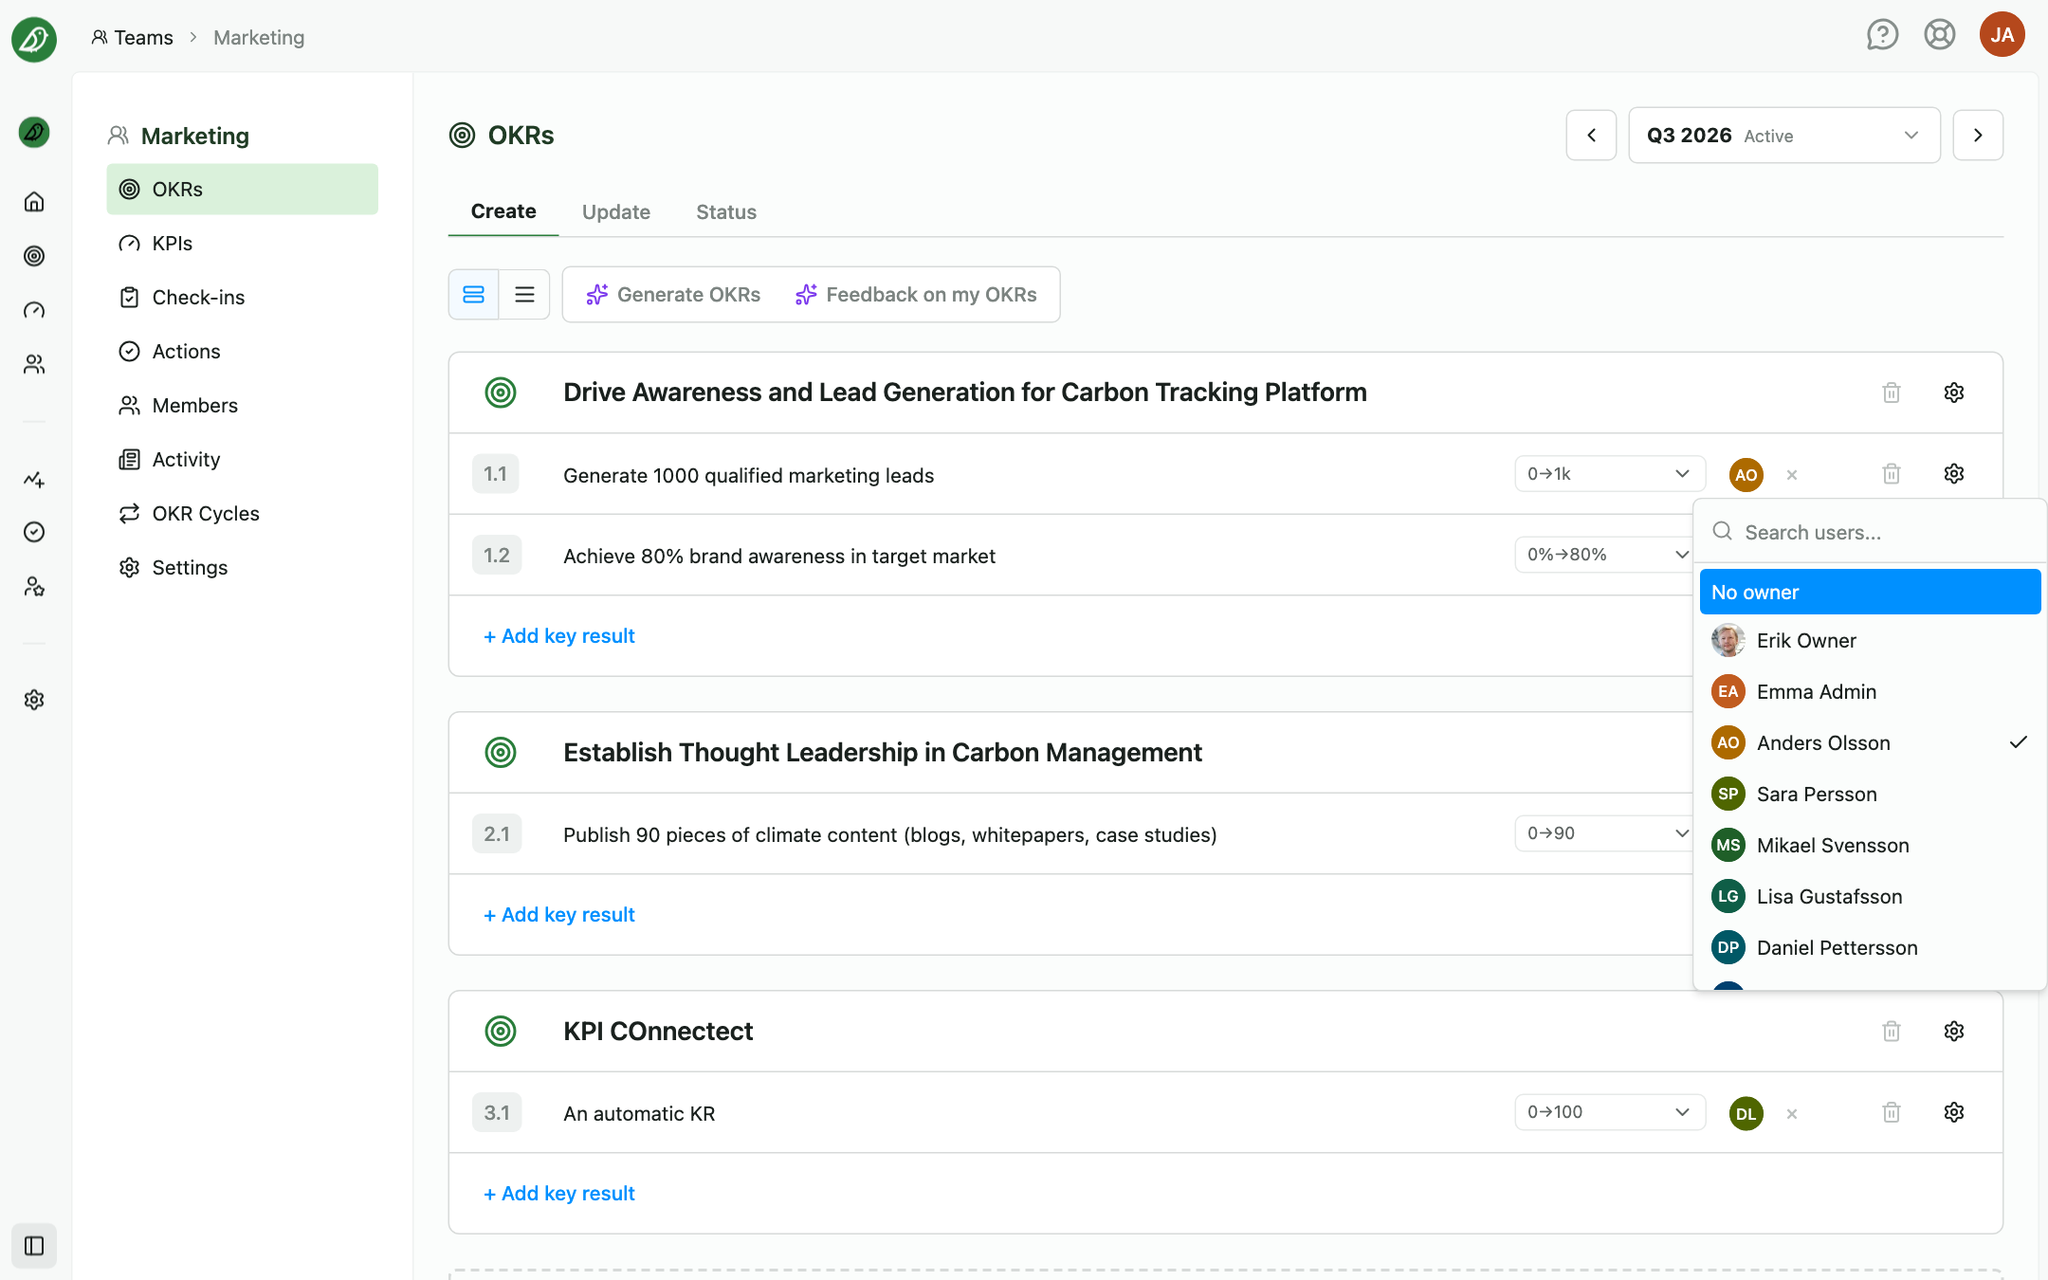
Task: Collapse the sidebar with panel toggle icon
Action: tap(34, 1246)
